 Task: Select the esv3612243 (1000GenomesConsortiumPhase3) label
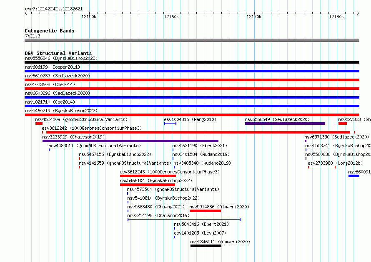[x=170, y=172]
